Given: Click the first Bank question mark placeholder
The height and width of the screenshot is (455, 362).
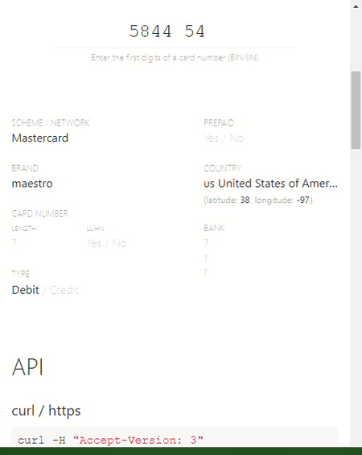Looking at the screenshot, I should click(206, 243).
